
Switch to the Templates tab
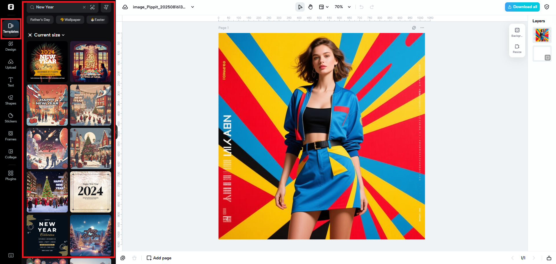(10, 28)
